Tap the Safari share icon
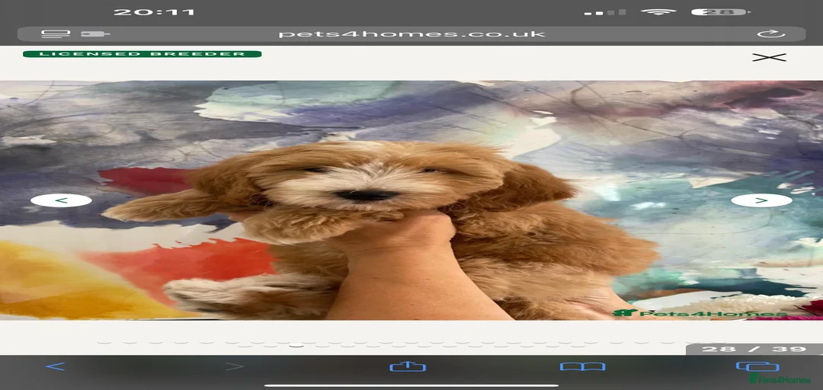The height and width of the screenshot is (390, 823). tap(408, 366)
